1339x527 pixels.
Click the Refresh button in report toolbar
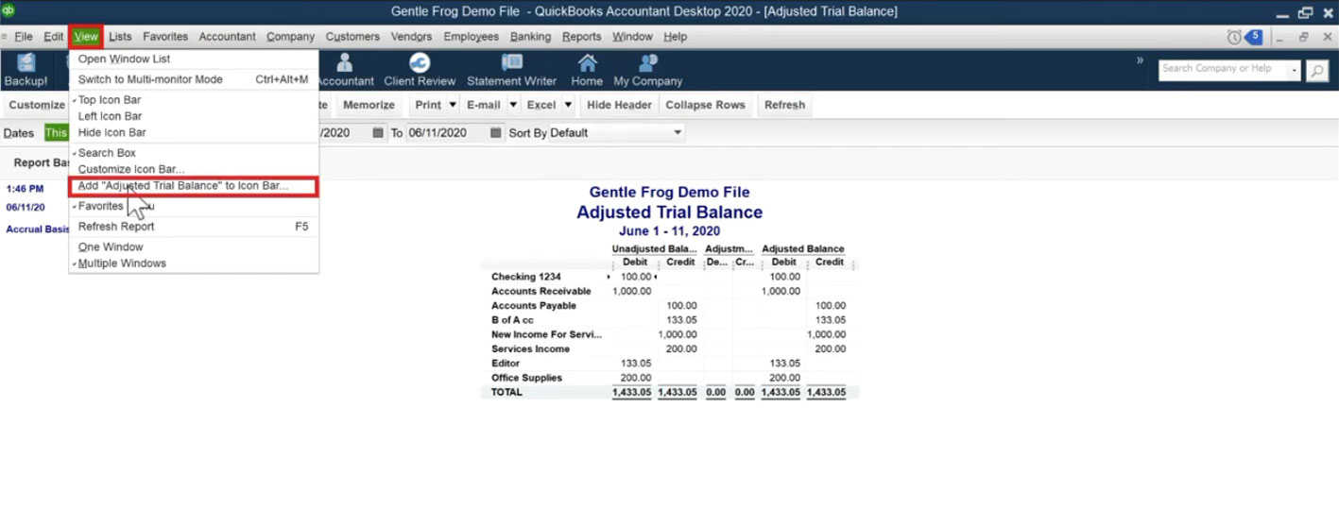pos(784,105)
